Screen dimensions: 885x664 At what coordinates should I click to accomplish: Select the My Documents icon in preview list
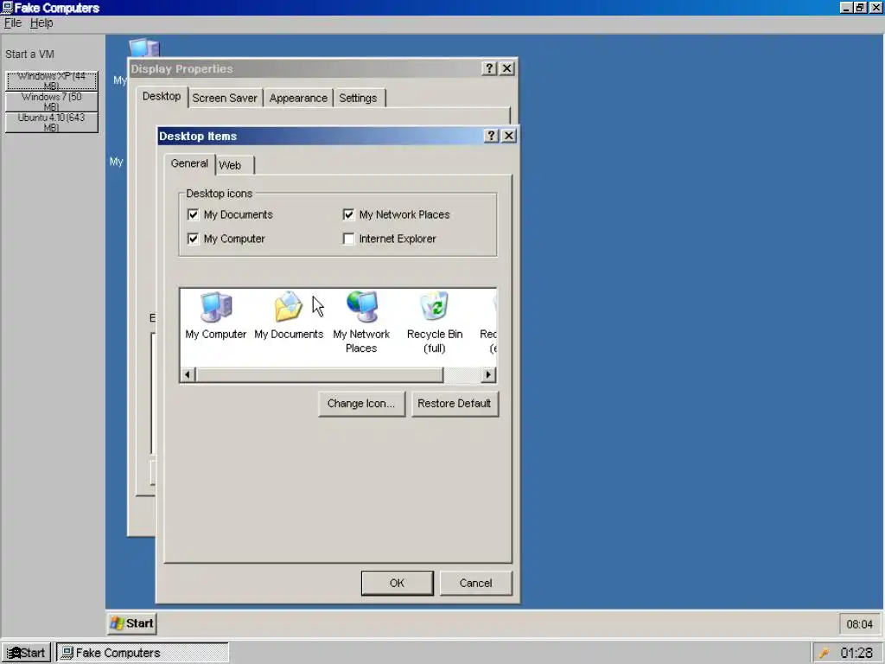[289, 316]
